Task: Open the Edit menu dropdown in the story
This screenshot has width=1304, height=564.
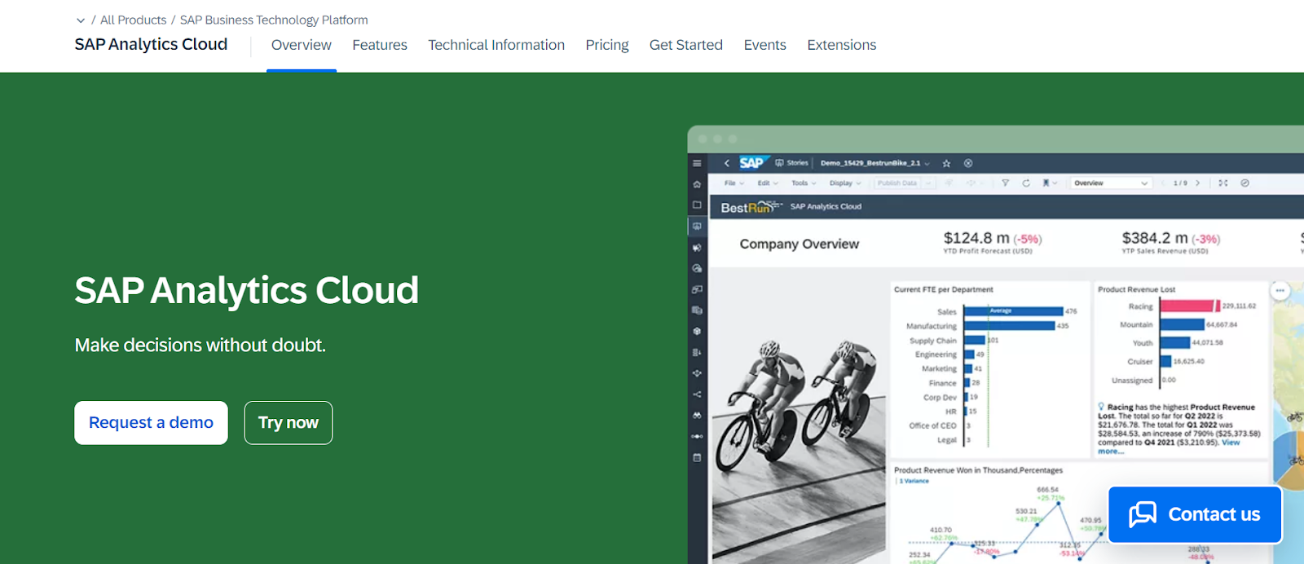Action: tap(768, 183)
